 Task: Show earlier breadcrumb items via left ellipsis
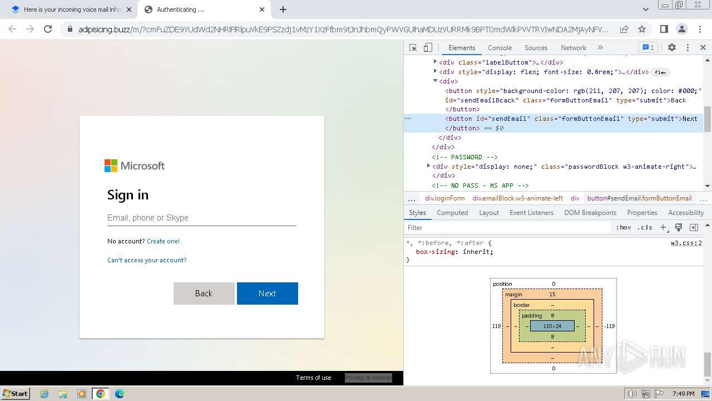tap(412, 198)
